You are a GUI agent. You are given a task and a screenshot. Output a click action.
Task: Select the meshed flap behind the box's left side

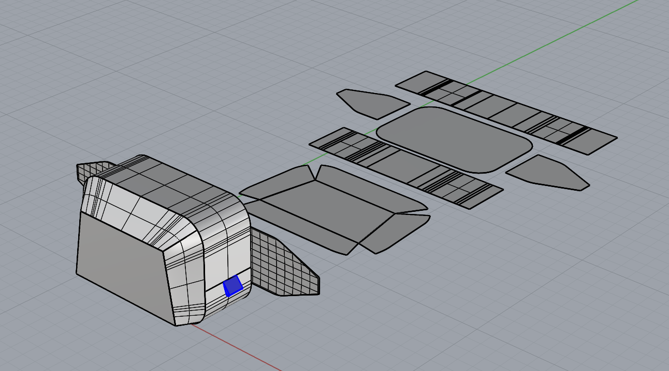[x=93, y=170]
